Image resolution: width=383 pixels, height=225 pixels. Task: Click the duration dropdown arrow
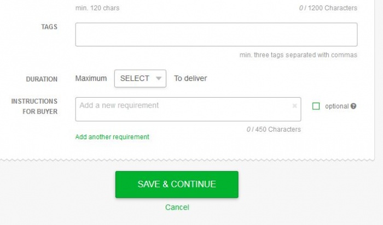coord(159,79)
